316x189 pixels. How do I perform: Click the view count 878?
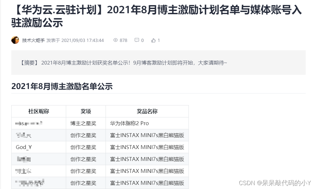tap(123, 40)
